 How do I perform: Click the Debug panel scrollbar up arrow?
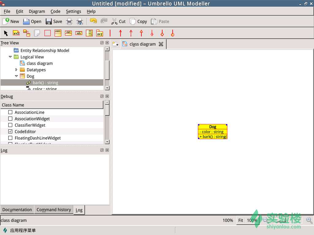pyautogui.click(x=107, y=102)
